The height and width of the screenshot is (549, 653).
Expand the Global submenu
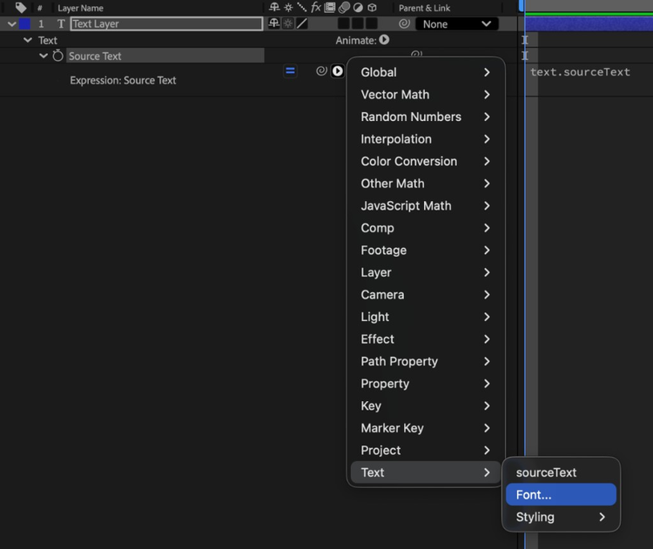(425, 72)
